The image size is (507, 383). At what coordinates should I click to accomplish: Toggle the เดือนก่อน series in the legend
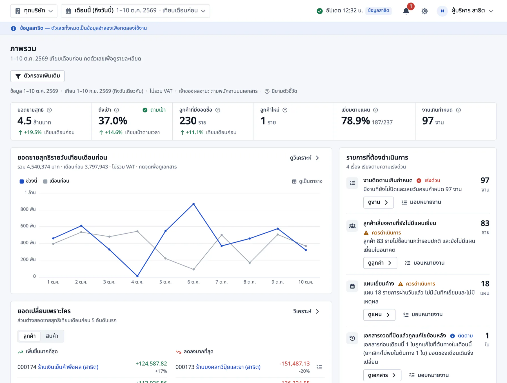click(x=56, y=181)
